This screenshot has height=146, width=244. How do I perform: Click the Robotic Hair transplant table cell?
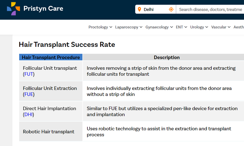click(x=49, y=132)
